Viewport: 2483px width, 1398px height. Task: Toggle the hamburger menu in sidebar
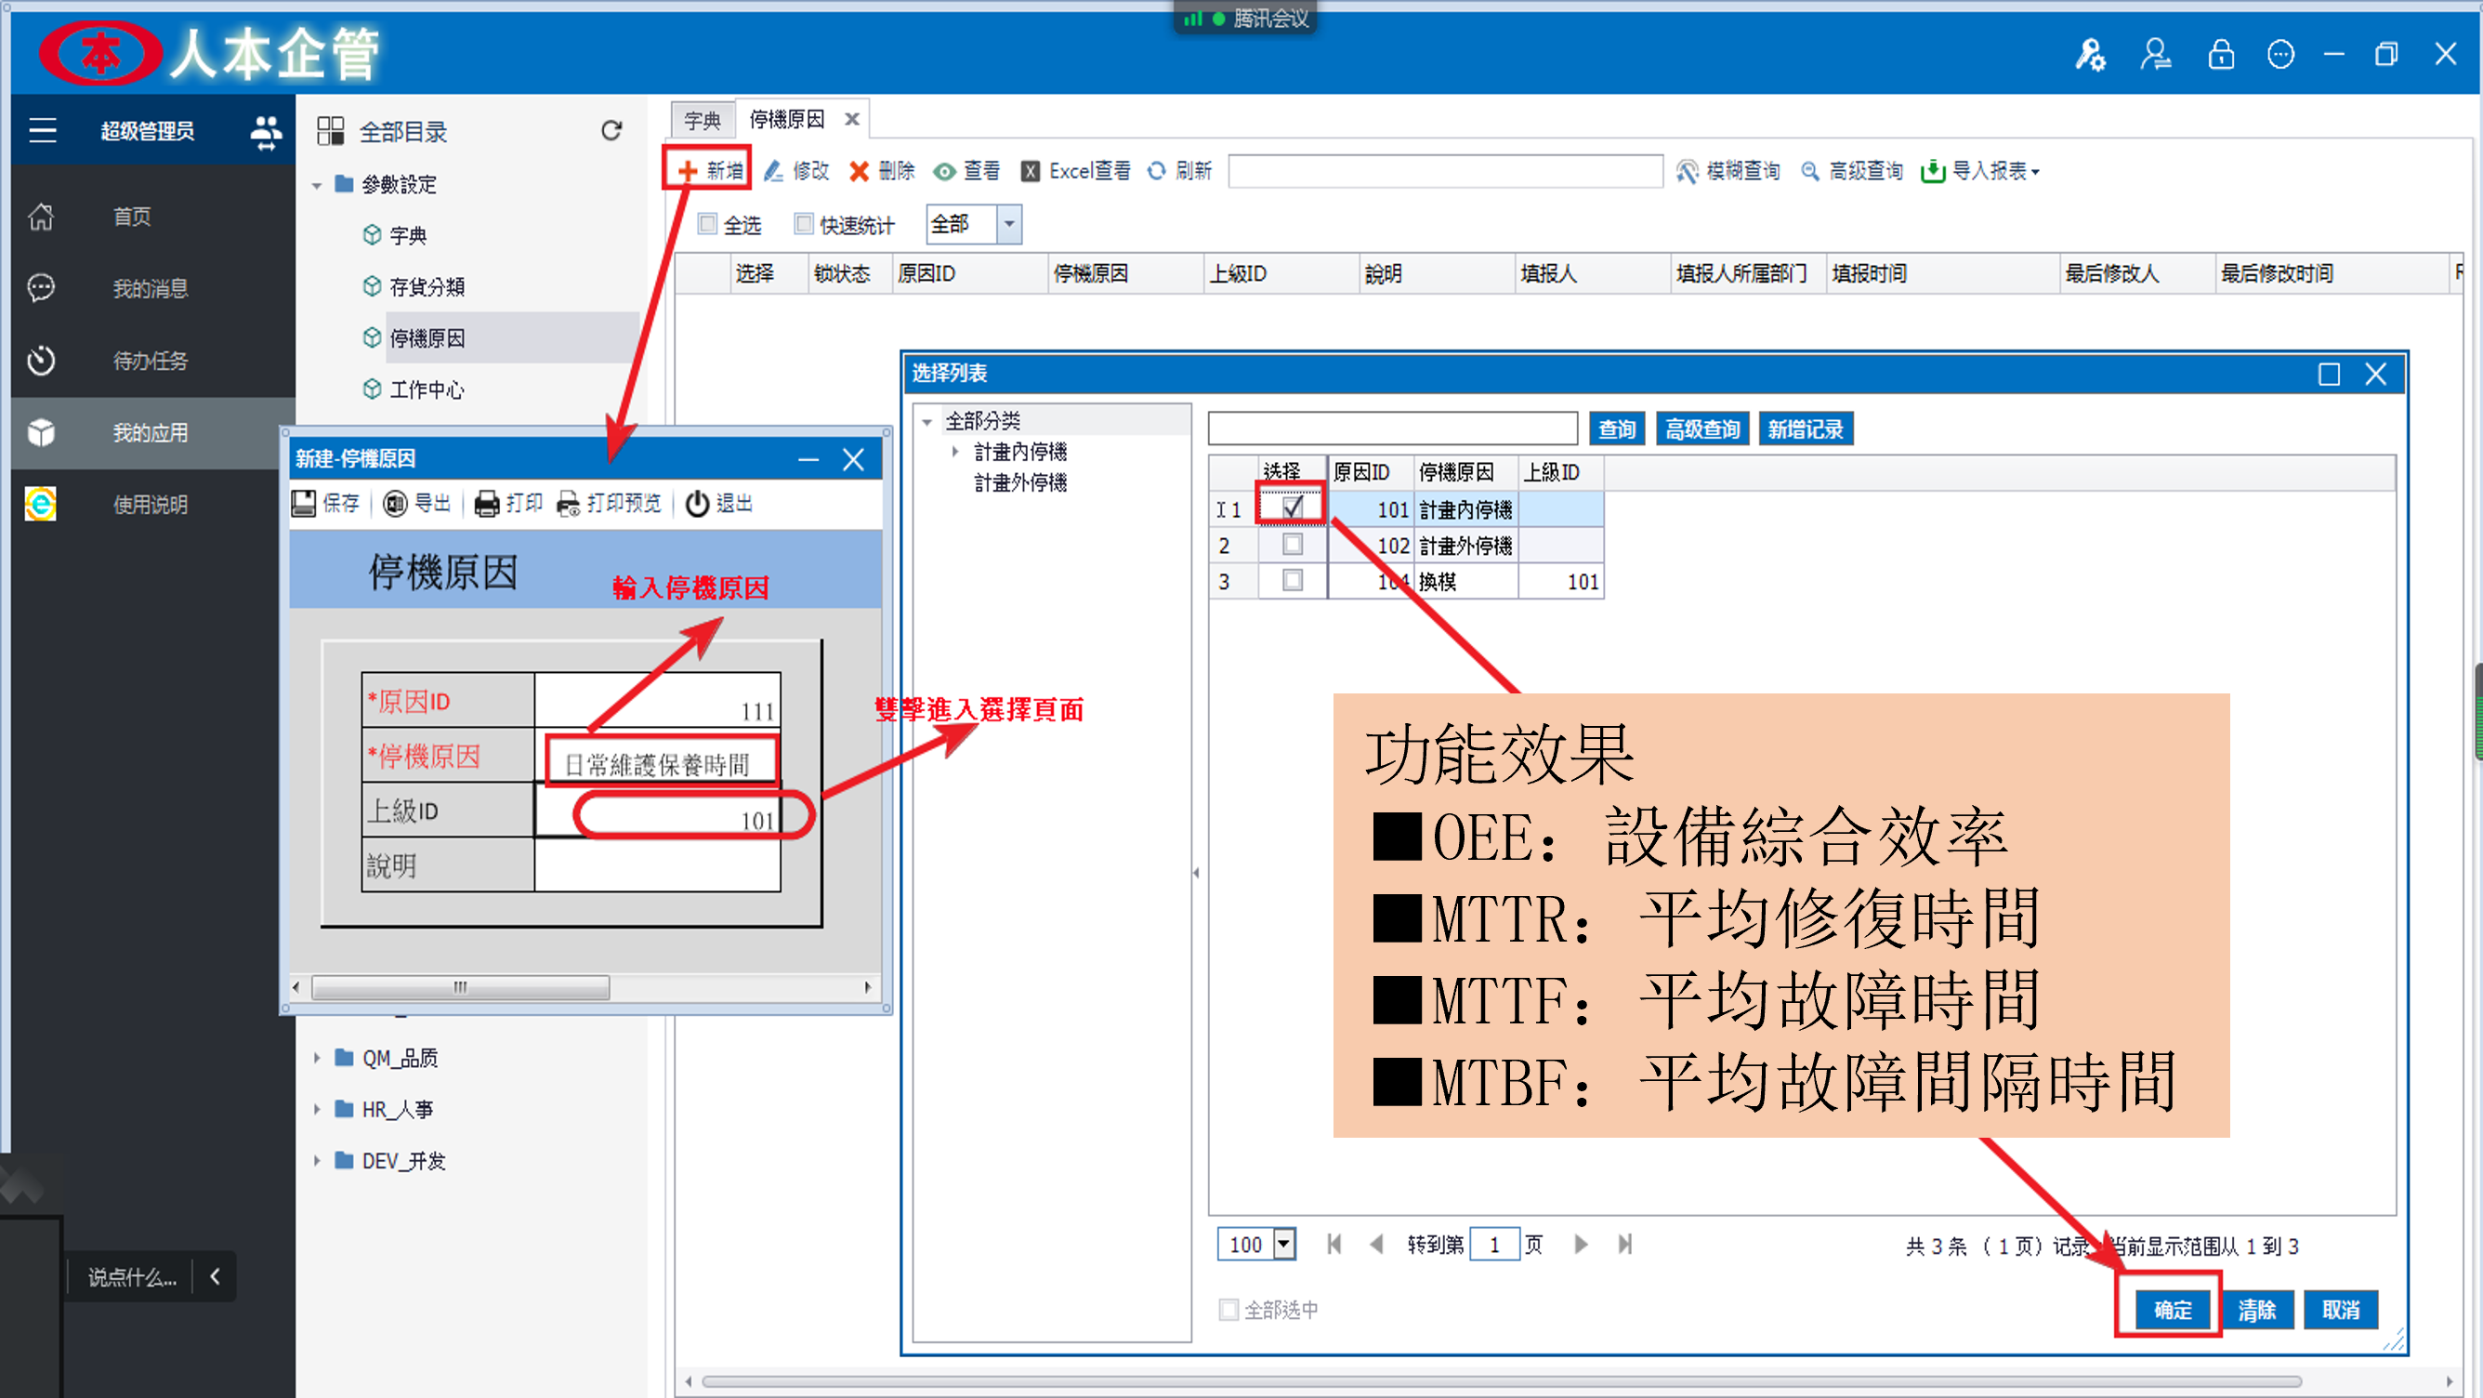(x=43, y=130)
